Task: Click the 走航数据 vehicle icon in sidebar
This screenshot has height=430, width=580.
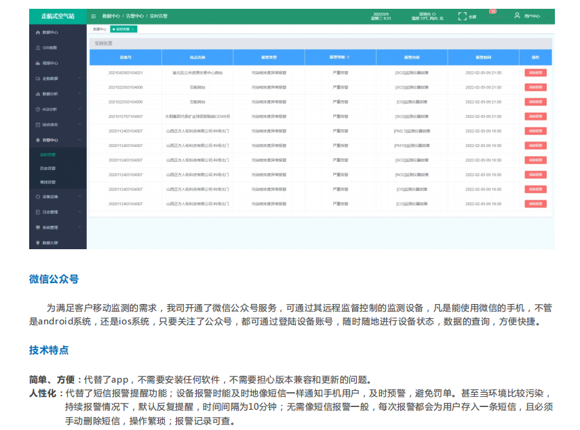Action: (x=38, y=79)
